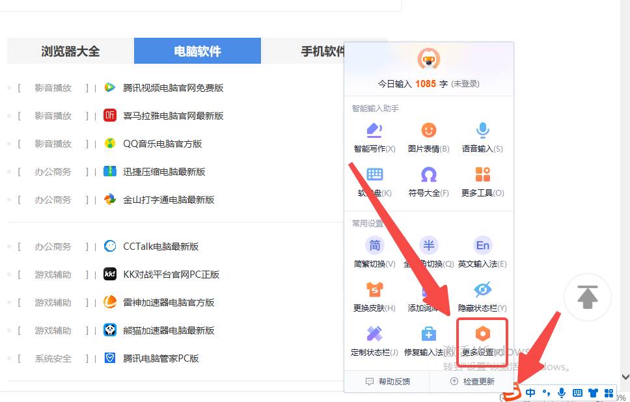
Task: Click the Sogou avatar at panel top
Action: (x=429, y=59)
